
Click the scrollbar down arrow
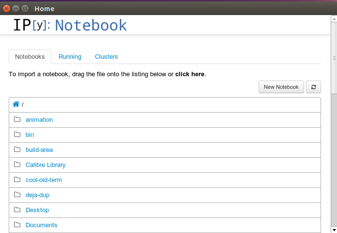[x=334, y=230]
